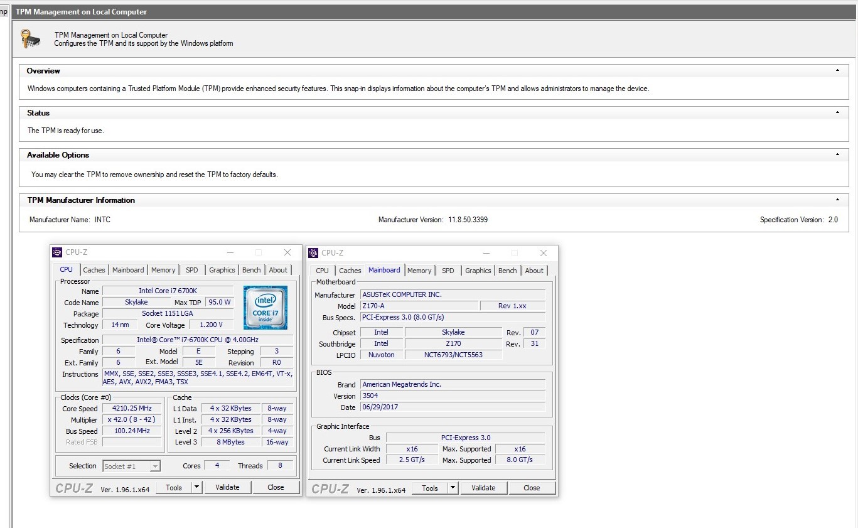The image size is (858, 528).
Task: Click the BIOS Version field showing 3504
Action: click(x=453, y=396)
